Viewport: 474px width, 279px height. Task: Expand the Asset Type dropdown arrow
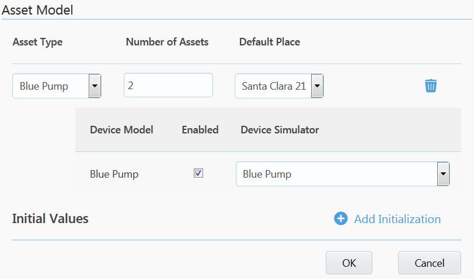[94, 86]
